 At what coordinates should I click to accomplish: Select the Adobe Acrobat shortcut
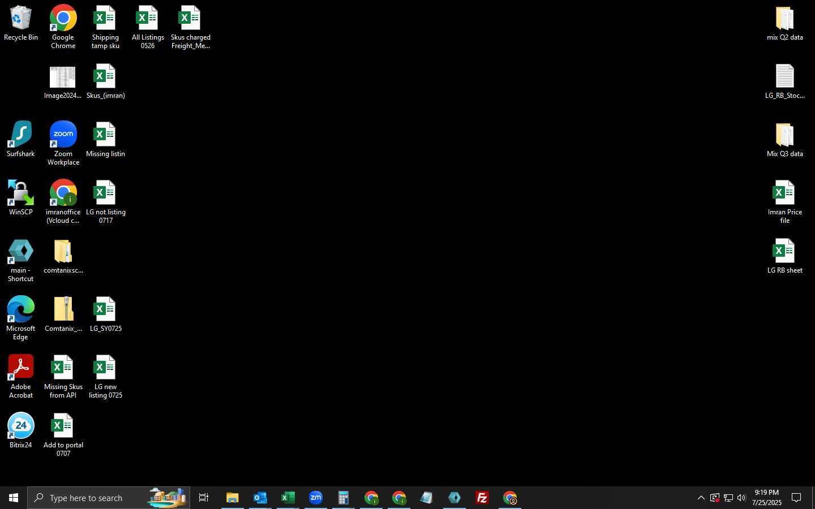(21, 377)
